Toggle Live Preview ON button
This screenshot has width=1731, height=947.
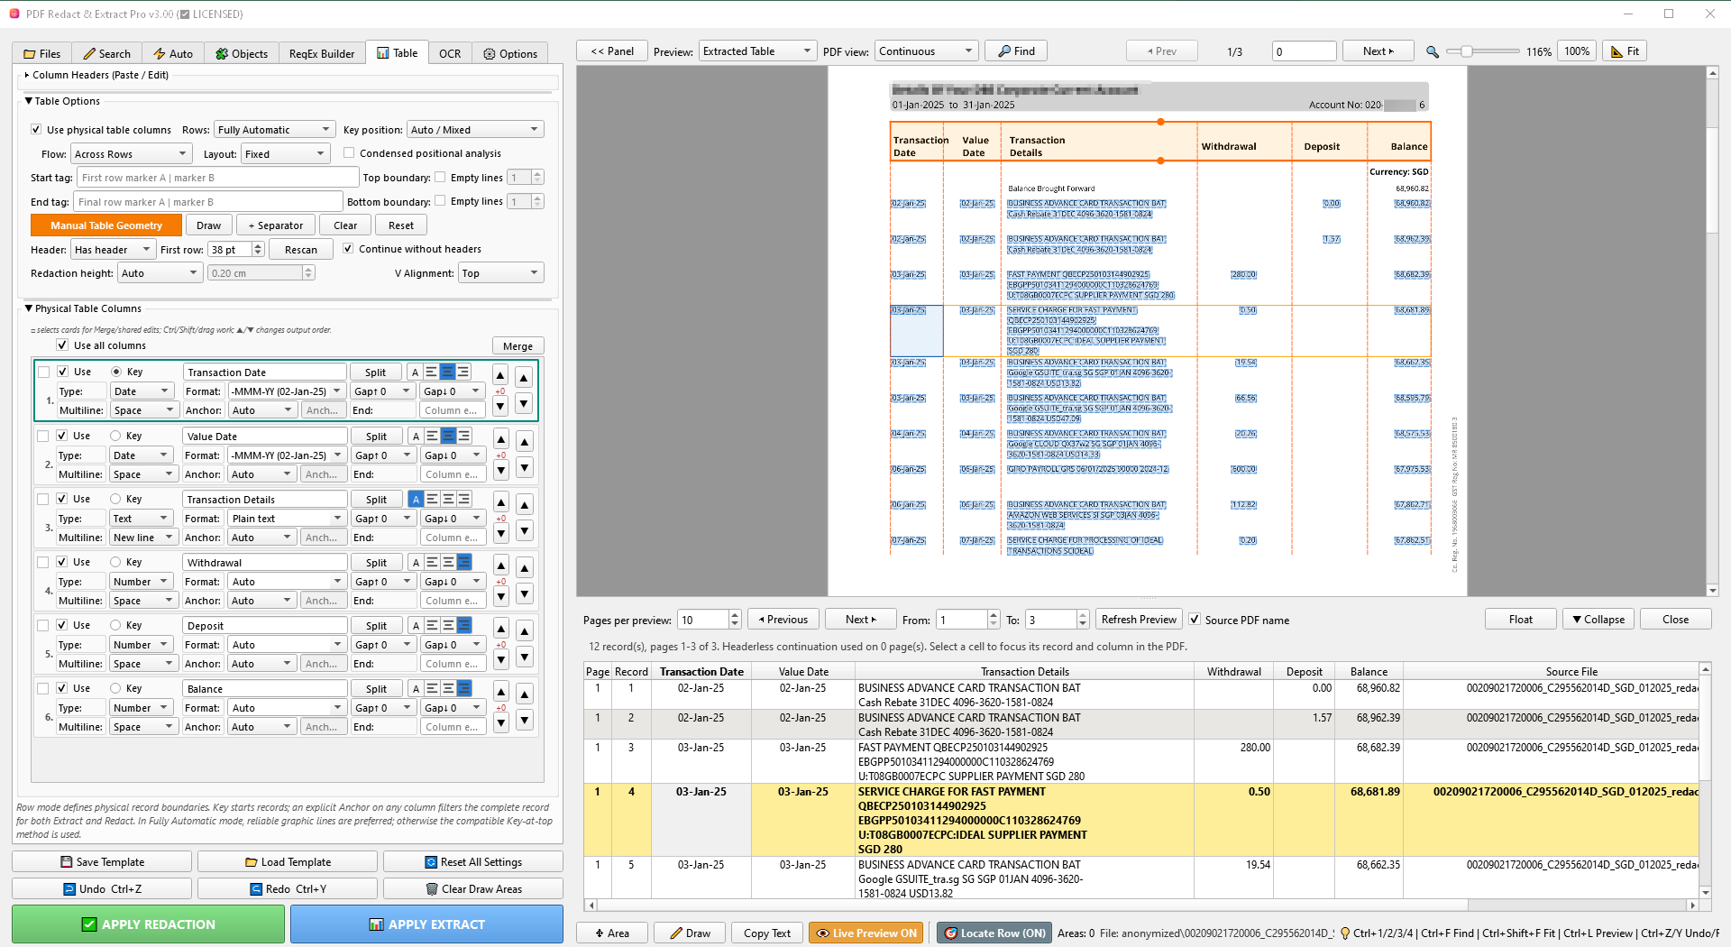pos(866,933)
